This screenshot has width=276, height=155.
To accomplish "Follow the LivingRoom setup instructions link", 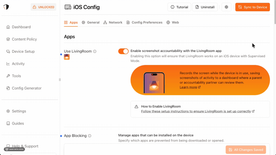I will tap(198, 111).
